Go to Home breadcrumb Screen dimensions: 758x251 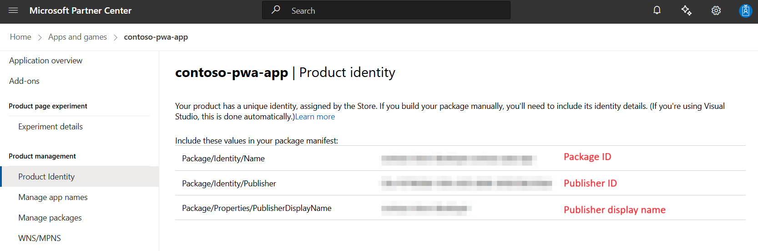click(20, 37)
